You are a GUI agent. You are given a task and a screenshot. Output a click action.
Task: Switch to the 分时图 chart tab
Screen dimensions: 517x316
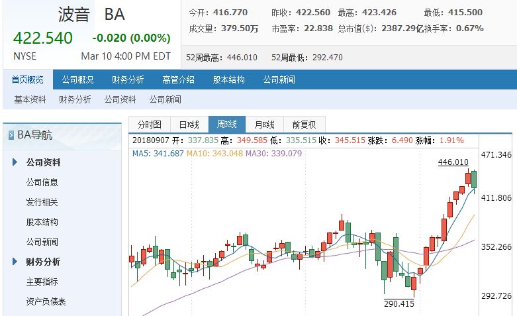[x=150, y=125]
